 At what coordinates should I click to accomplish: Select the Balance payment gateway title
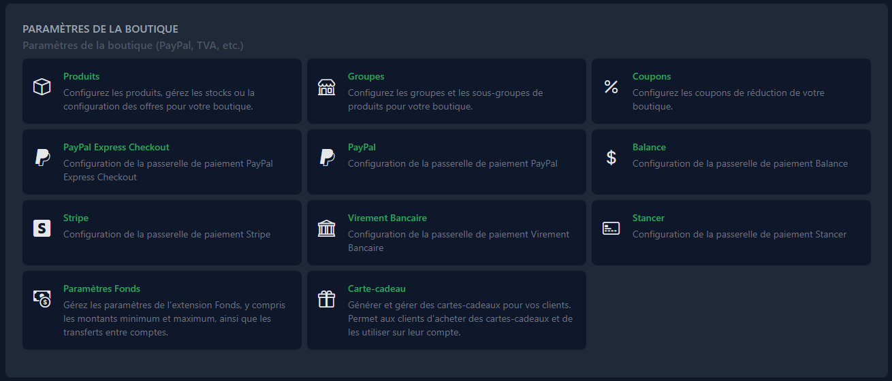click(x=649, y=148)
